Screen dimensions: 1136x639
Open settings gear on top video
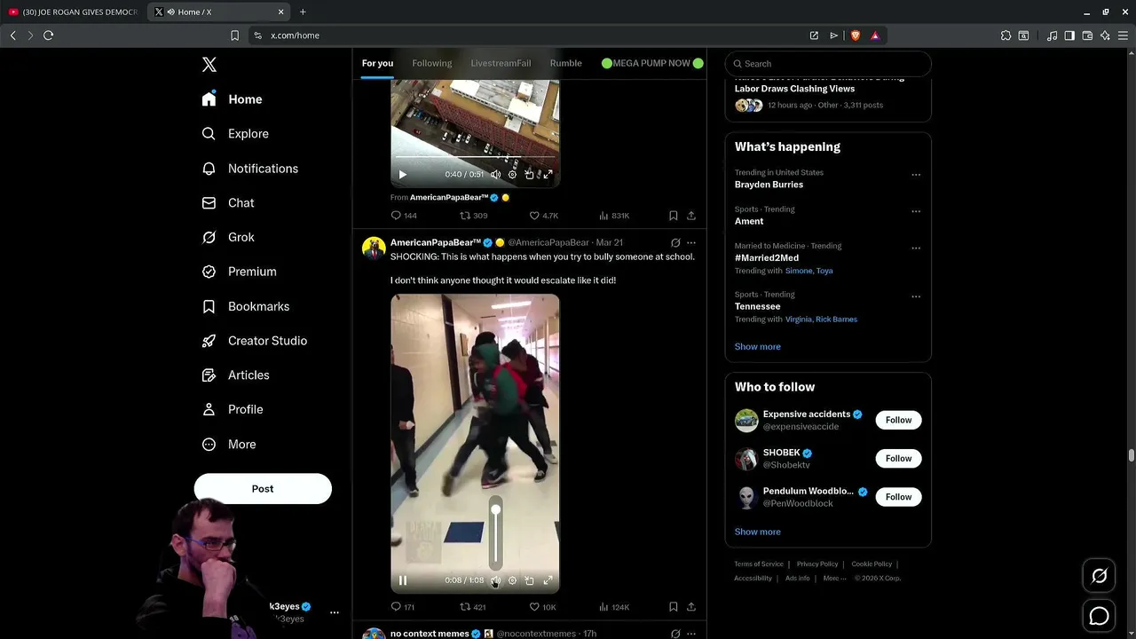512,175
